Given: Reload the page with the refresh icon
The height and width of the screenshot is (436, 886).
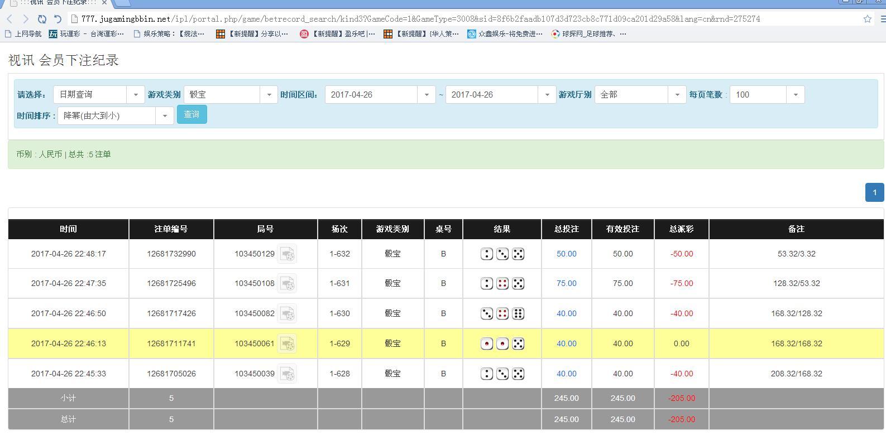Looking at the screenshot, I should [x=42, y=19].
